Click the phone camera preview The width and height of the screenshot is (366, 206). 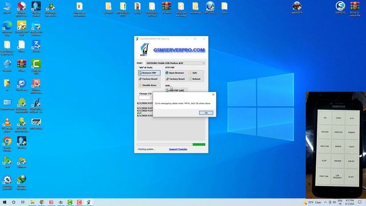point(336,145)
